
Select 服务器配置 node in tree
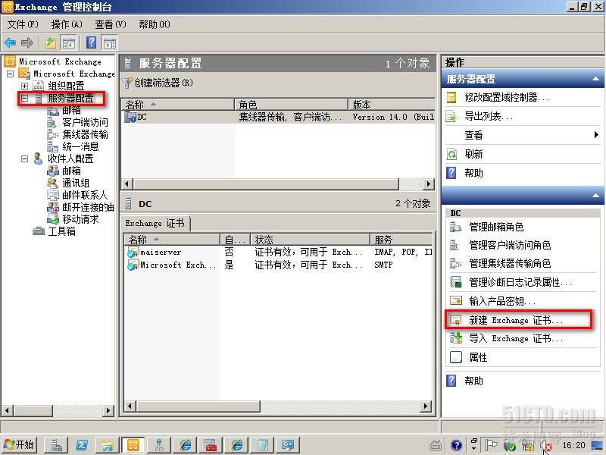pyautogui.click(x=70, y=99)
